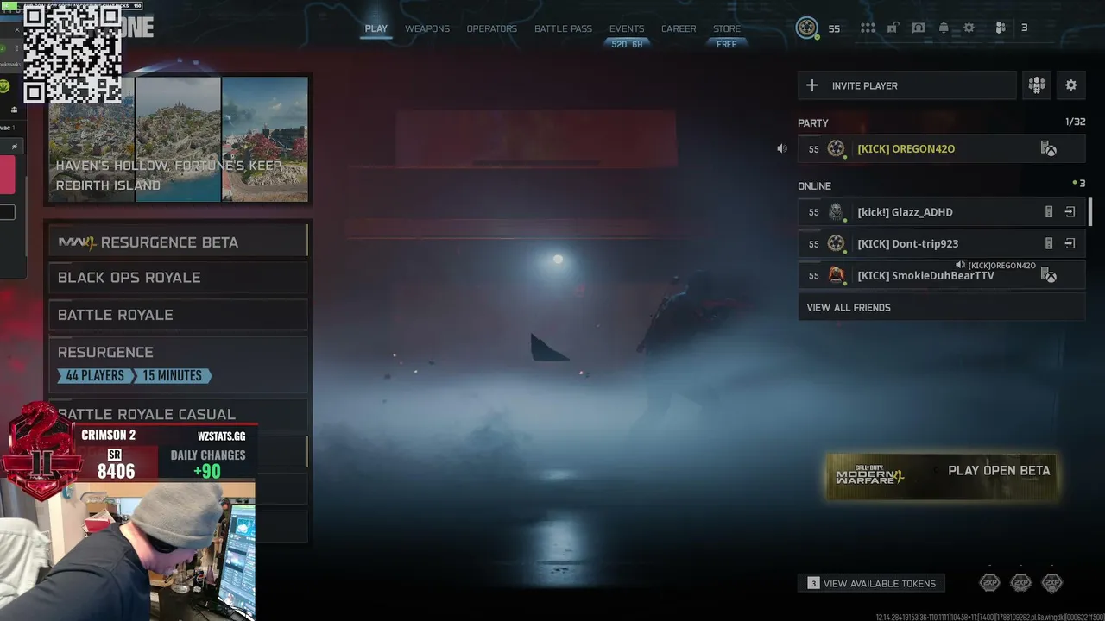
Task: Select friend [KICK] Dont-trip923 name
Action: coord(907,244)
